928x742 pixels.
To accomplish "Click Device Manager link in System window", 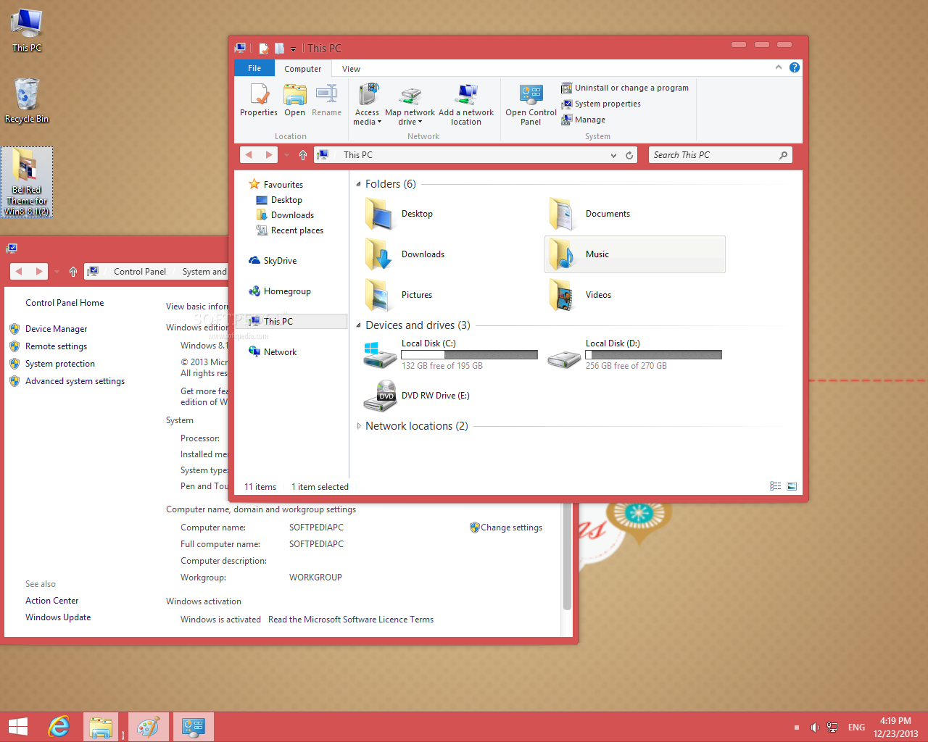I will point(56,329).
